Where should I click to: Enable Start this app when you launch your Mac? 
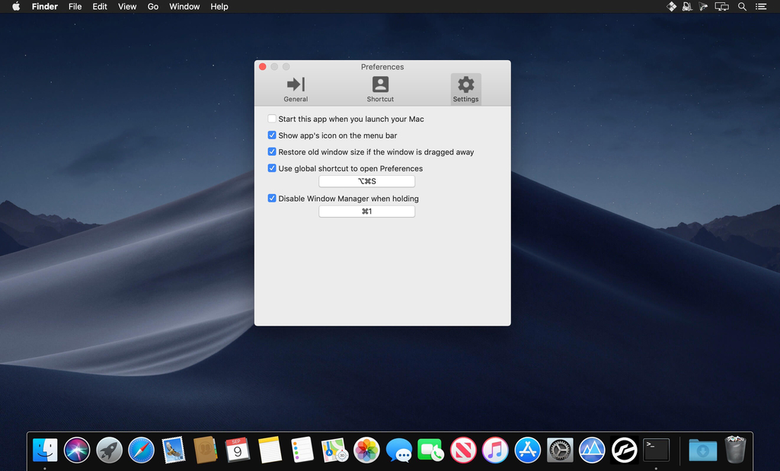[272, 119]
